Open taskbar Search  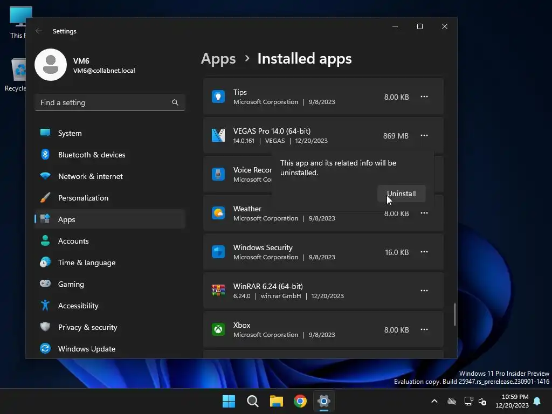[253, 401]
